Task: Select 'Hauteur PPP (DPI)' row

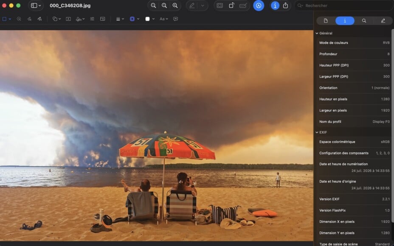Action: tap(354, 65)
